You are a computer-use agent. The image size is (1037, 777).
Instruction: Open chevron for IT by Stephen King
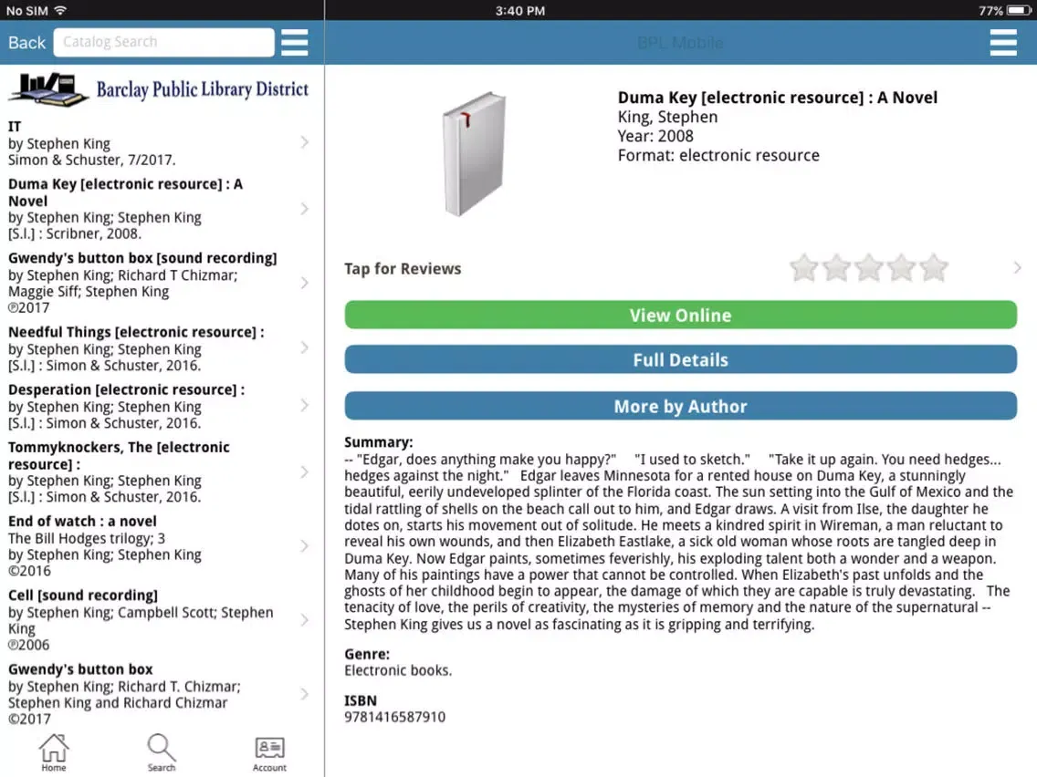[304, 142]
